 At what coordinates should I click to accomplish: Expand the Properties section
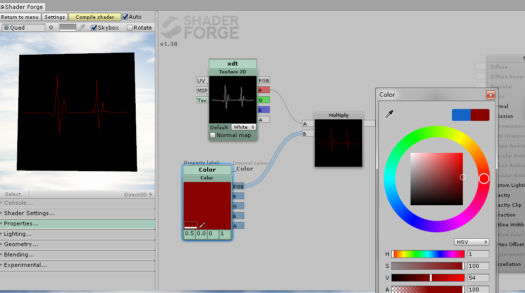click(77, 223)
